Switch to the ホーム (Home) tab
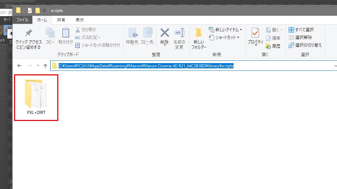The height and width of the screenshot is (189, 337). point(42,20)
